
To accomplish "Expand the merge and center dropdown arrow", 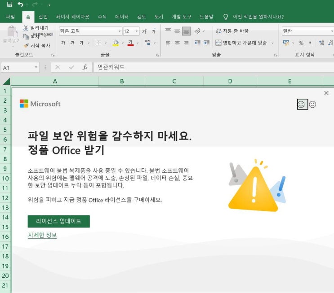I will click(272, 43).
